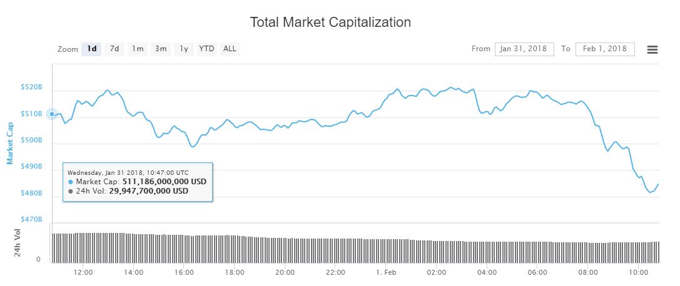Select the 7d zoom range
The width and height of the screenshot is (680, 286).
pyautogui.click(x=114, y=49)
